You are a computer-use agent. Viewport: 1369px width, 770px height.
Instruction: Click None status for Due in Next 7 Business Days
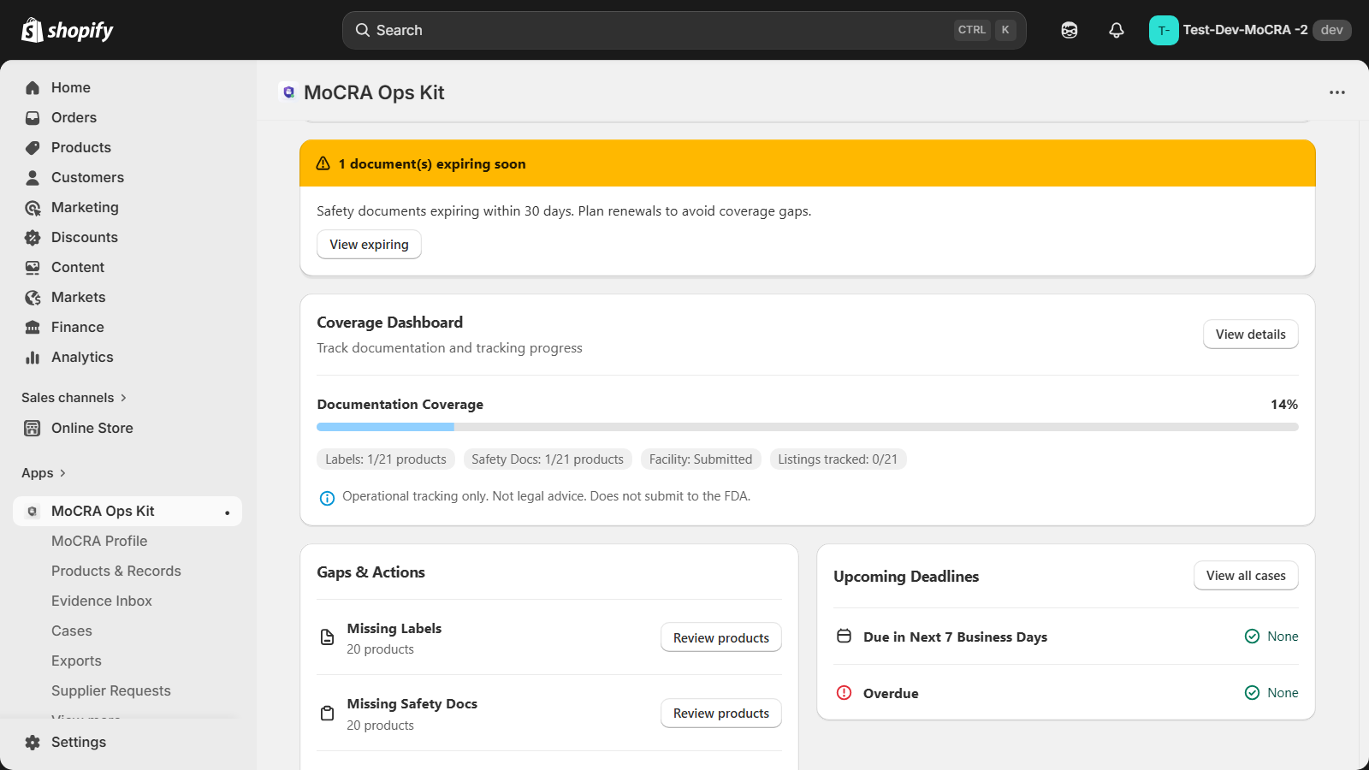(x=1271, y=636)
